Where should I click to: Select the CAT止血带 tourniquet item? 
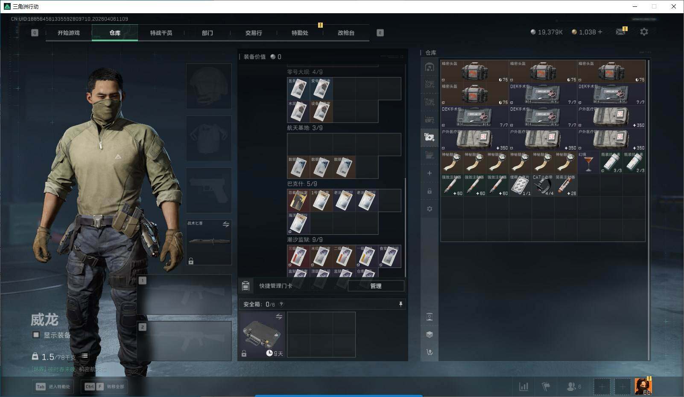(x=543, y=185)
